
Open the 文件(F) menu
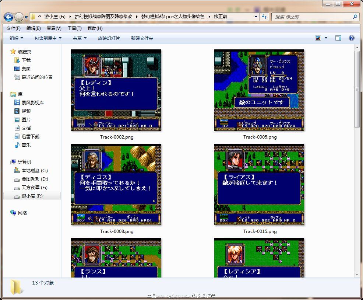(x=14, y=28)
